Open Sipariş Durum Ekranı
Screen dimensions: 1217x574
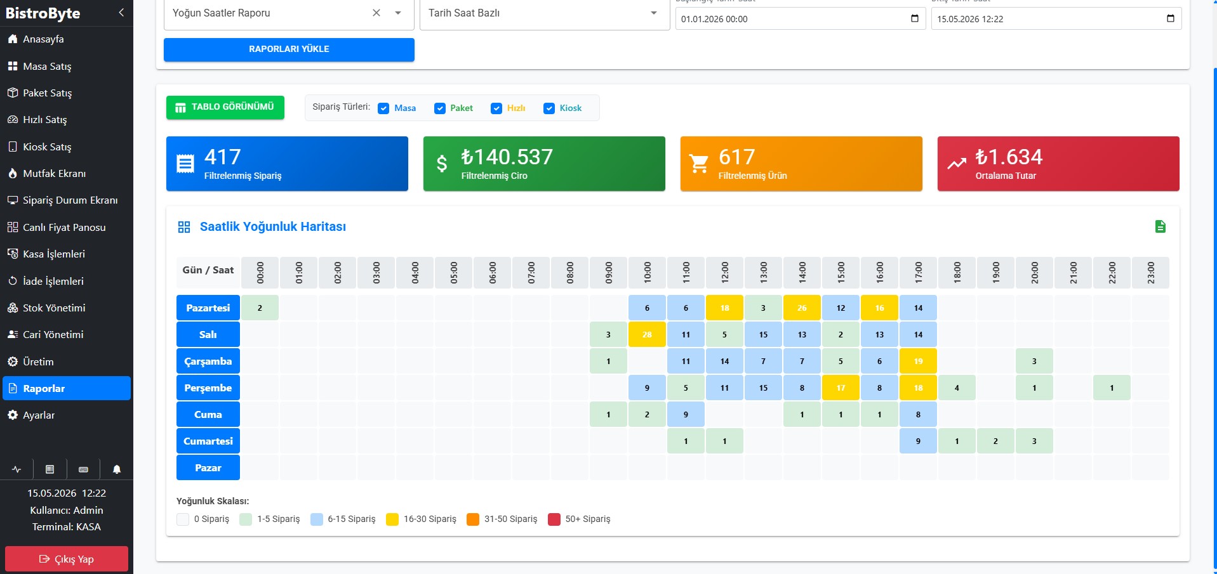pos(67,200)
